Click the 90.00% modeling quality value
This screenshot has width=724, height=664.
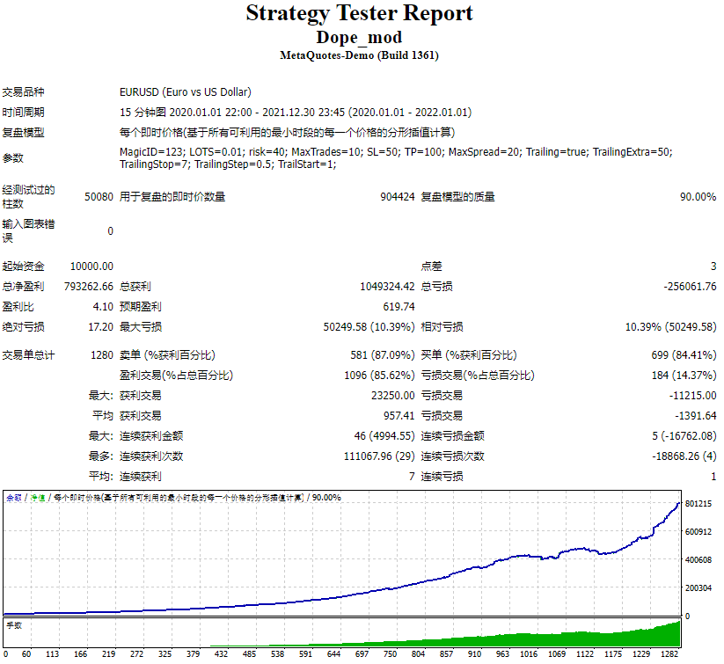699,197
